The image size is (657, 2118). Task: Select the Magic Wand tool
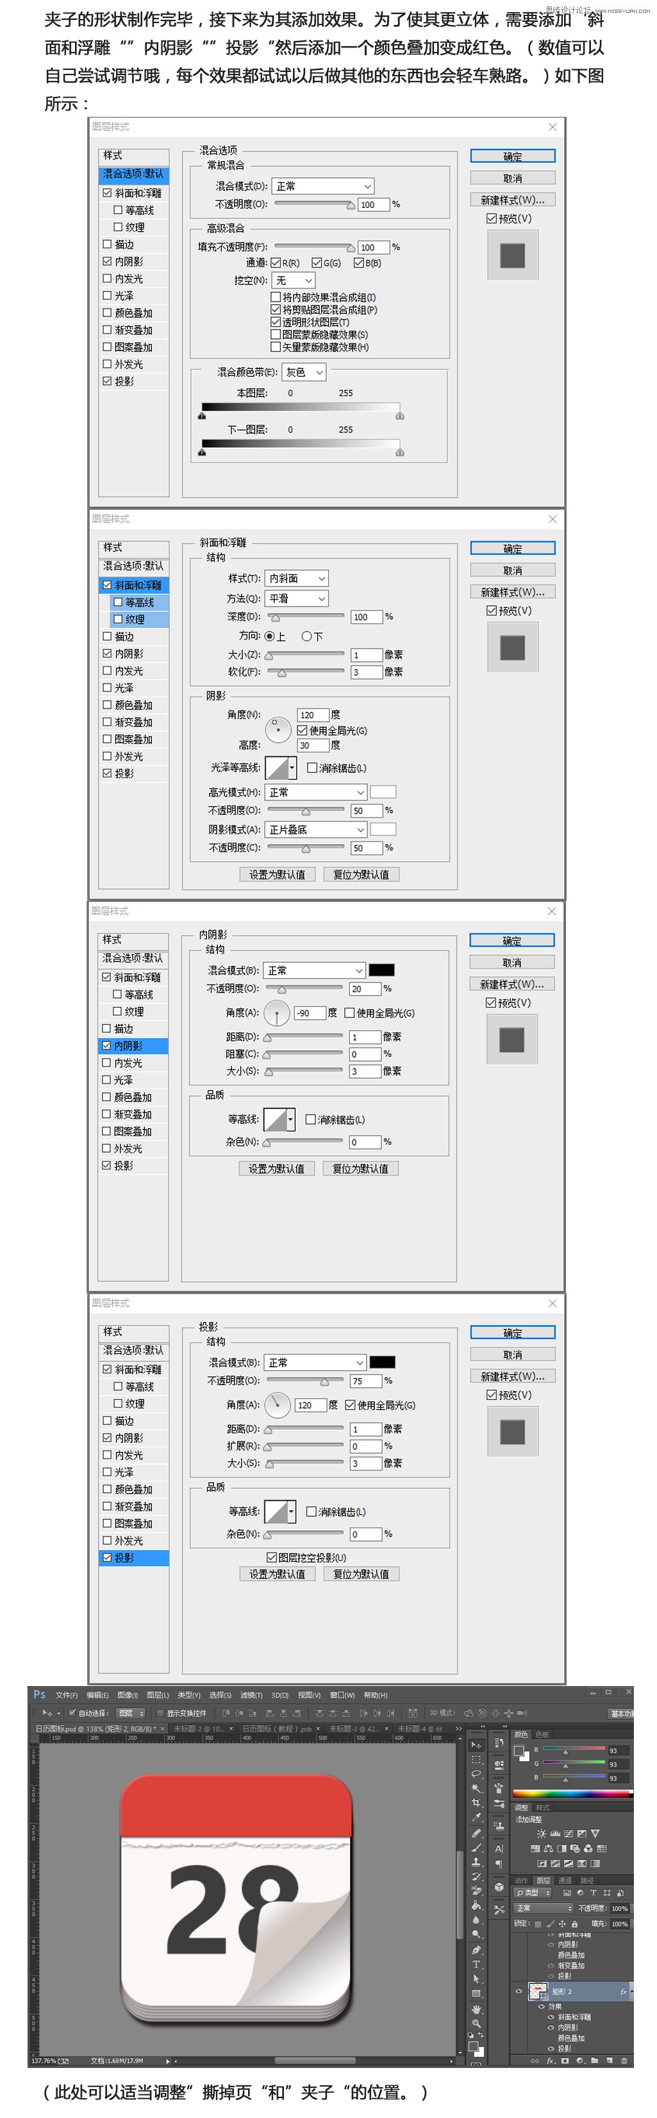click(476, 1789)
